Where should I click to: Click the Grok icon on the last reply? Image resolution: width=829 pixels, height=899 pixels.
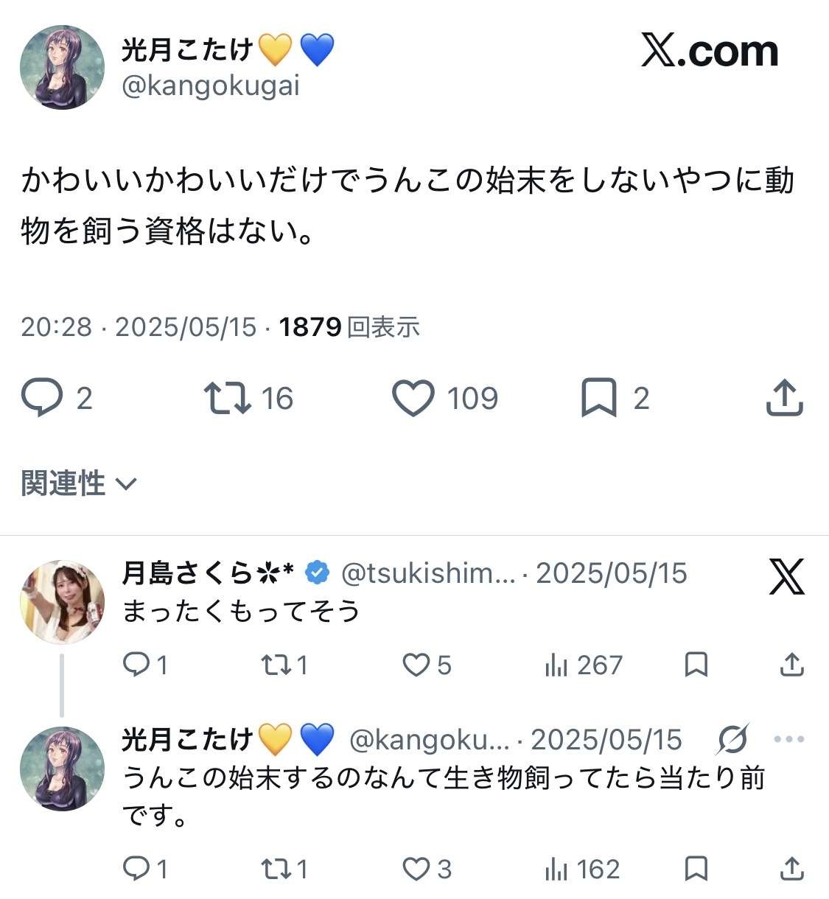pos(732,739)
